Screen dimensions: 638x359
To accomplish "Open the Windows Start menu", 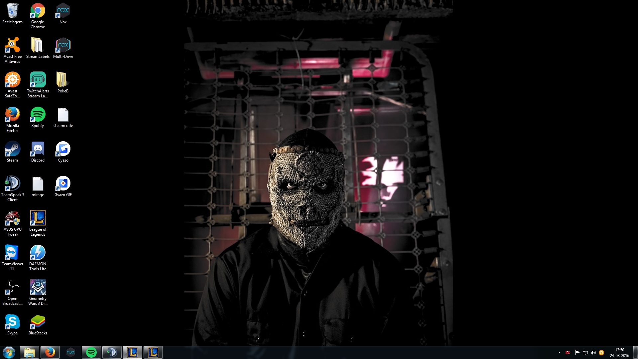I will point(9,352).
